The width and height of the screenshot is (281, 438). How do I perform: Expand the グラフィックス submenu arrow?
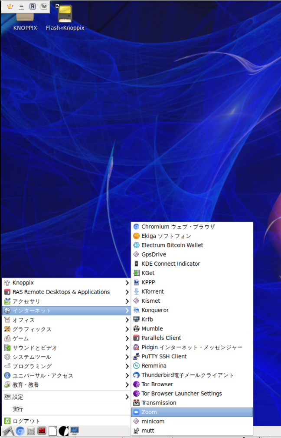pos(127,329)
